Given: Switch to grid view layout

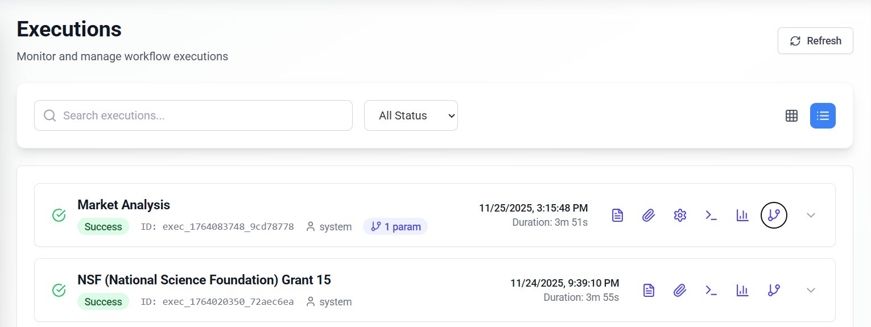Looking at the screenshot, I should click(791, 115).
